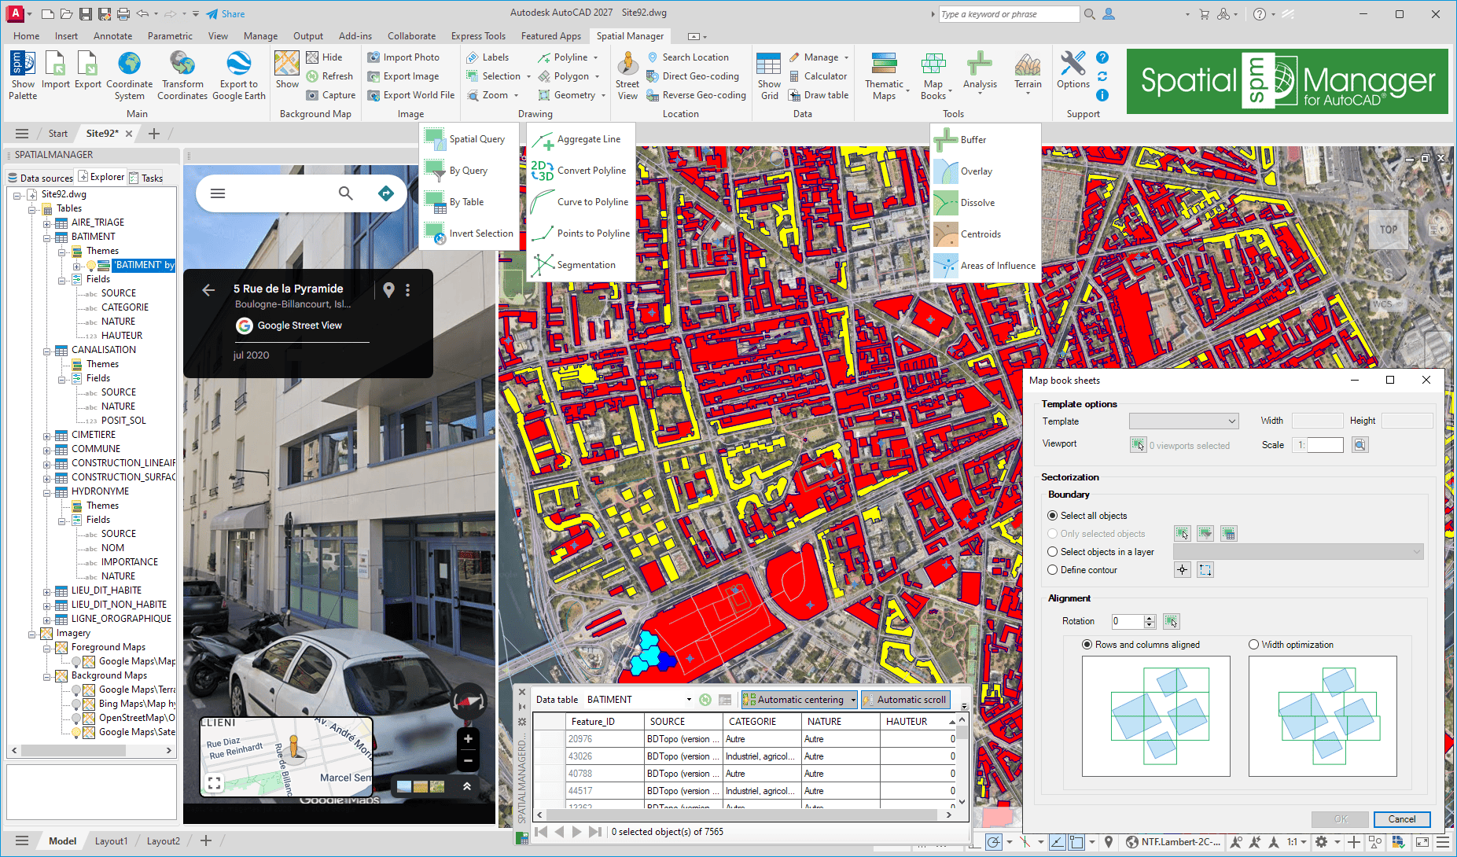The image size is (1457, 857).
Task: Click Cancel in Map book sheets
Action: pyautogui.click(x=1401, y=819)
